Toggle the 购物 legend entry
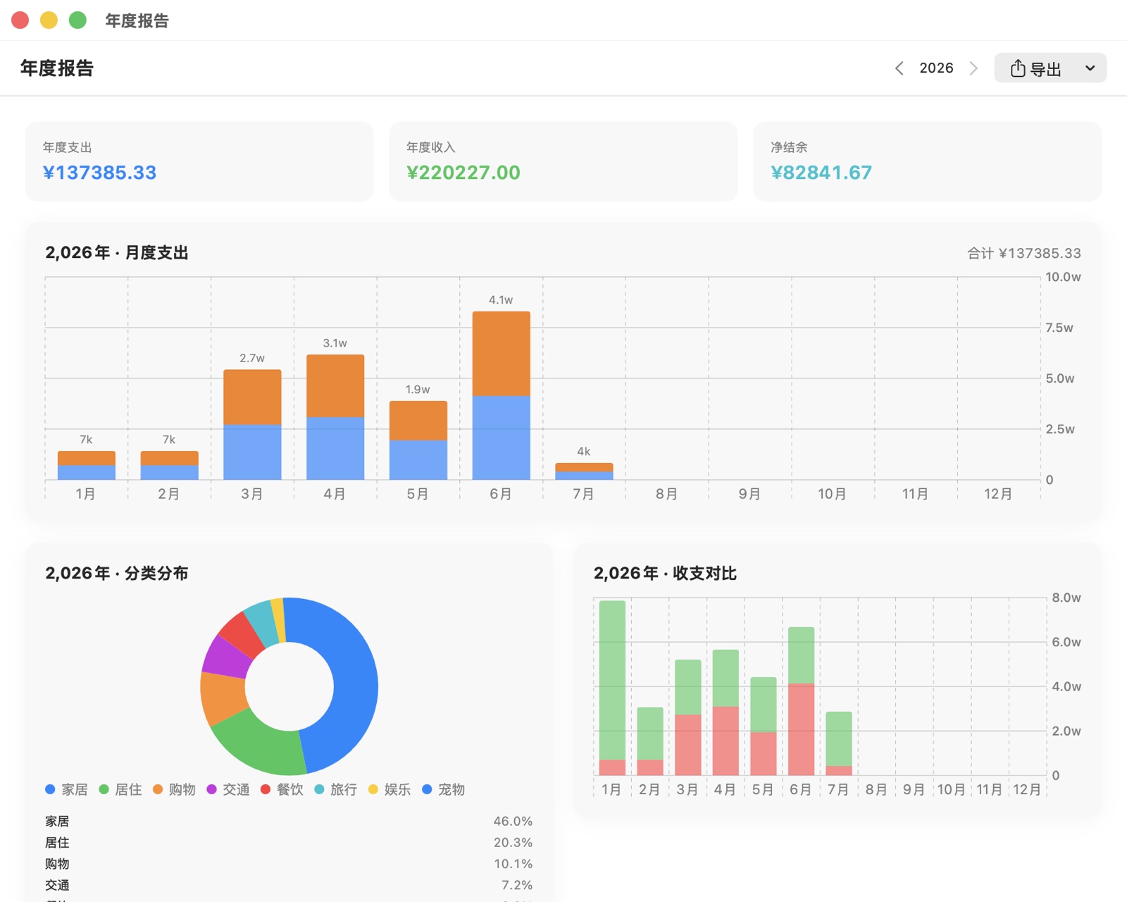 pyautogui.click(x=174, y=789)
